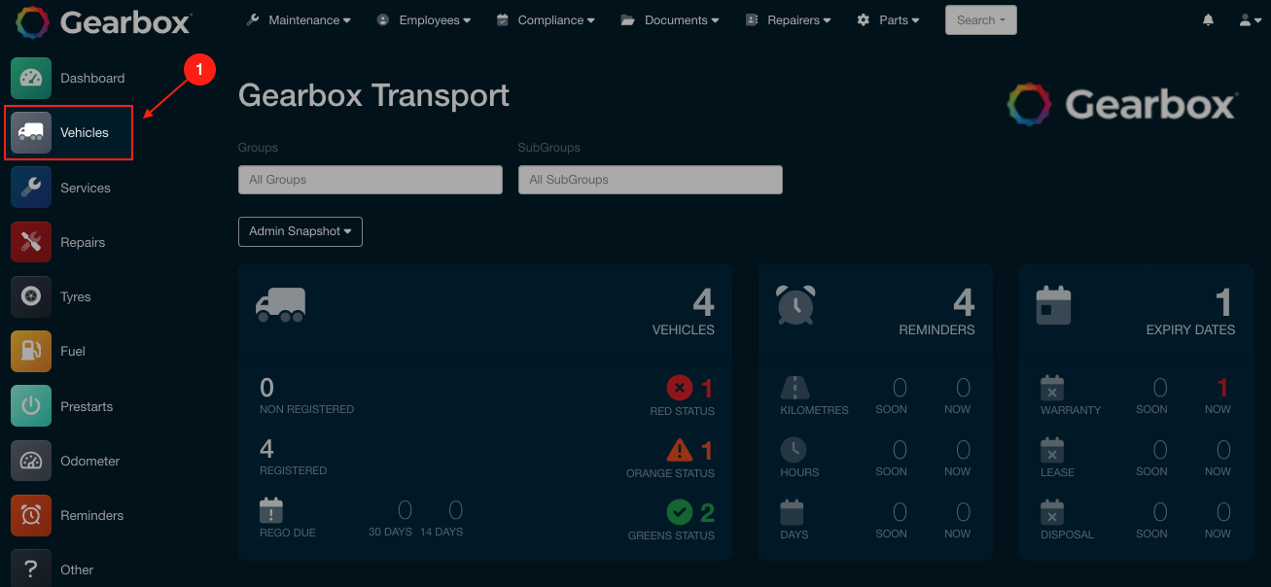1271x587 pixels.
Task: Open the Documents dropdown menu
Action: click(x=670, y=19)
